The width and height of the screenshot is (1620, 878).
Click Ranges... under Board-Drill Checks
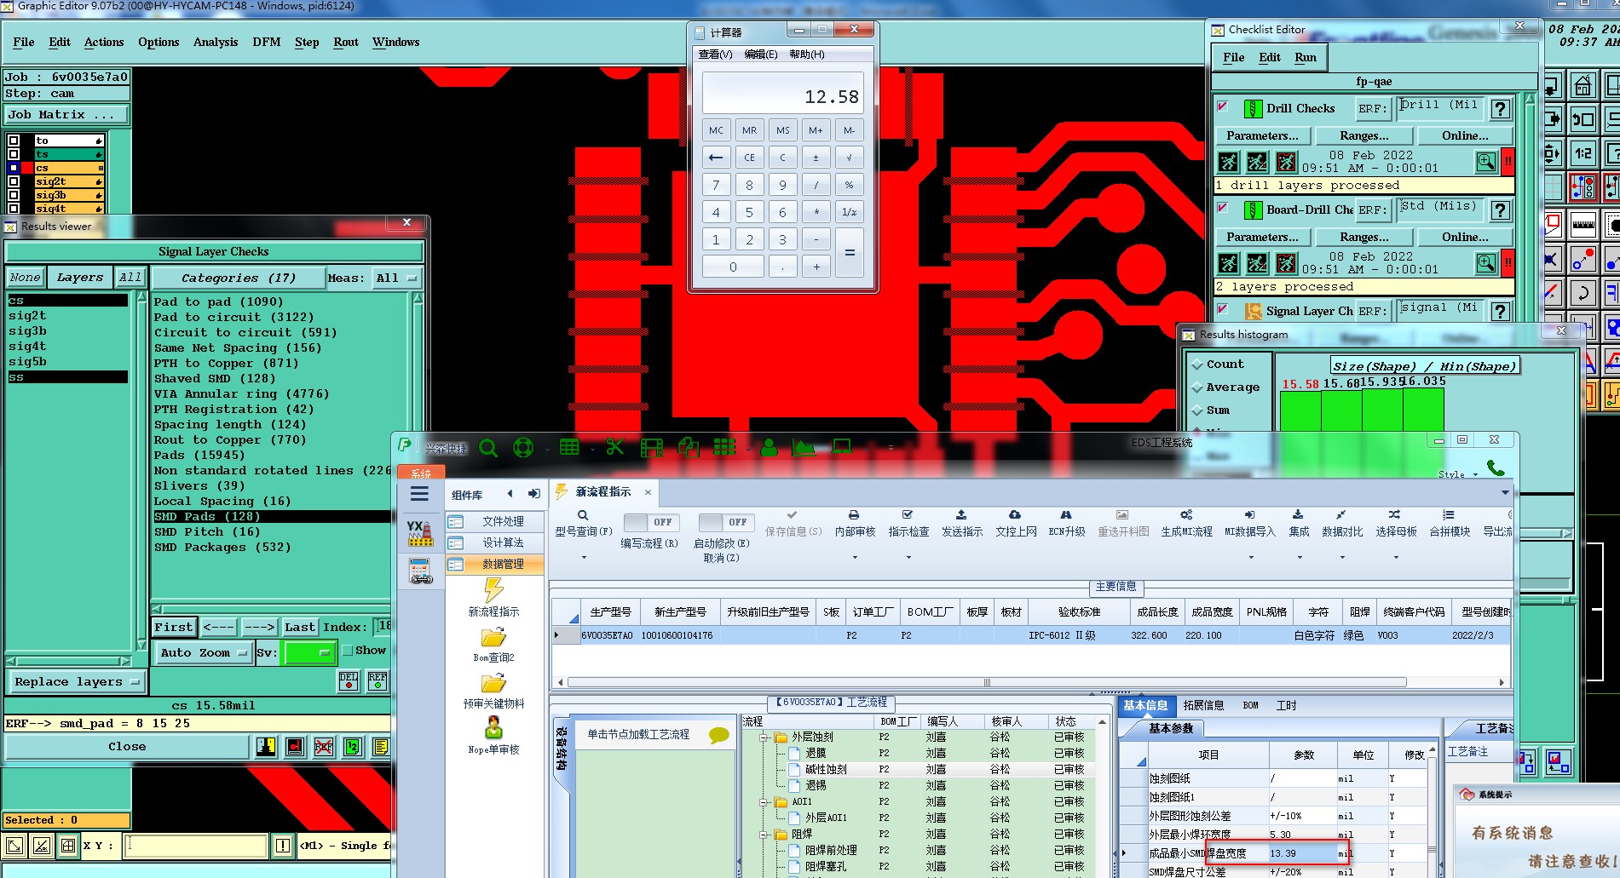1363,238
